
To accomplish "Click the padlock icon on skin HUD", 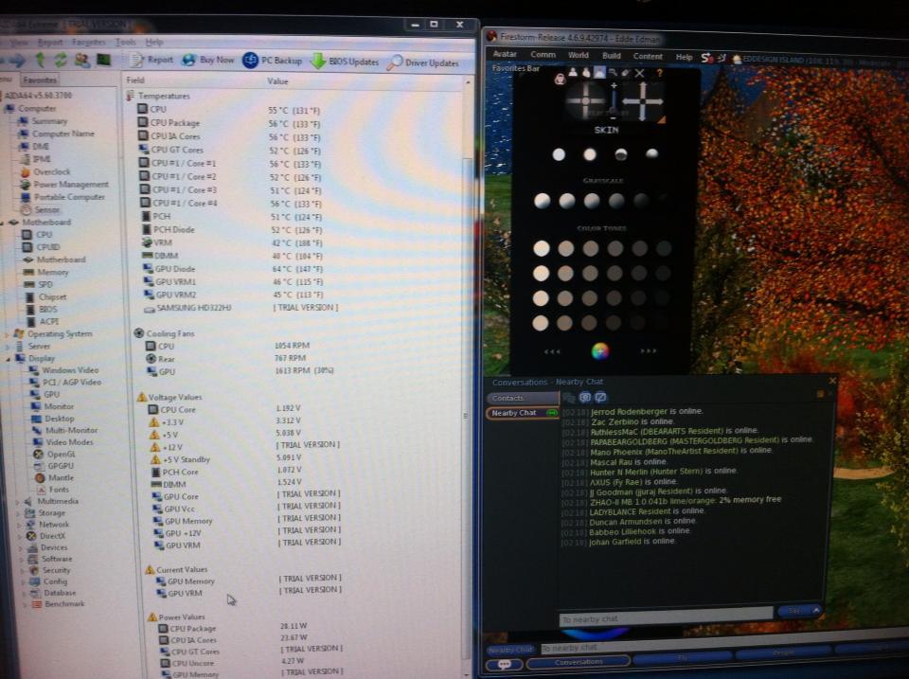I will coord(560,79).
